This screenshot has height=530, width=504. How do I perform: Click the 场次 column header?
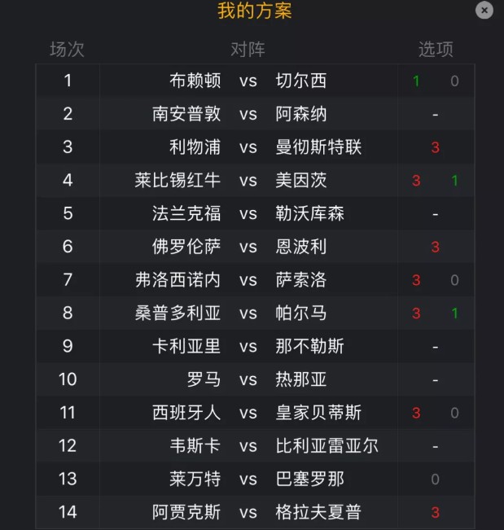coord(67,50)
